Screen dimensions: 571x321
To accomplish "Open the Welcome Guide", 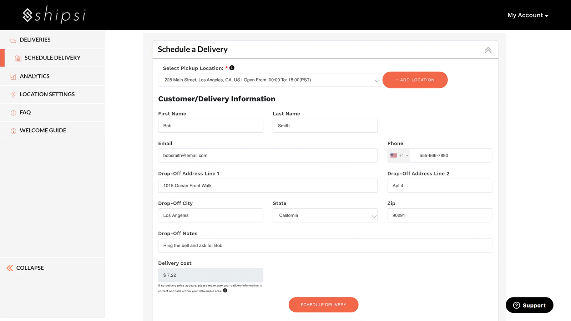I will (52, 131).
